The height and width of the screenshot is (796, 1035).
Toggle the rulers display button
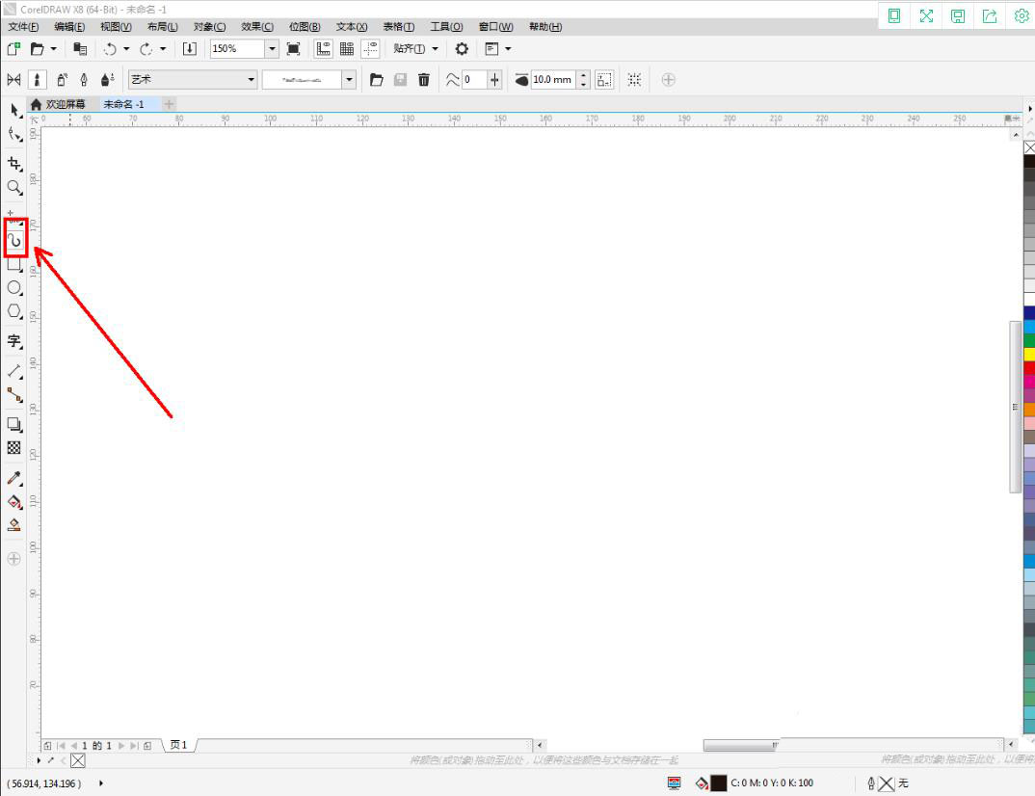tap(324, 48)
